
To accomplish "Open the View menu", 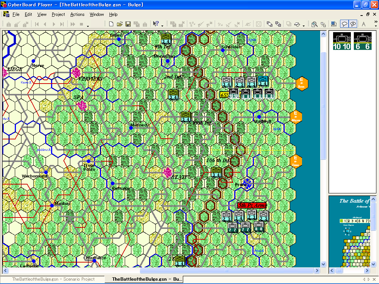I will point(42,14).
